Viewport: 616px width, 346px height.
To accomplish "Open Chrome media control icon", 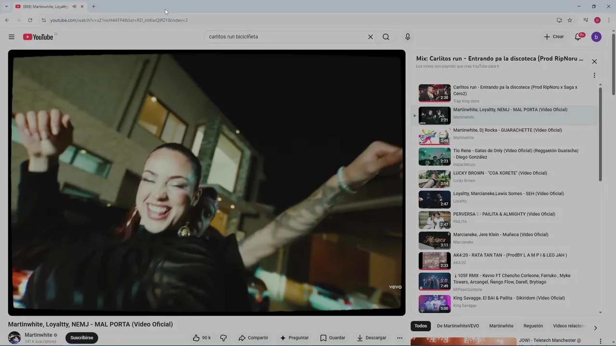I will [586, 20].
